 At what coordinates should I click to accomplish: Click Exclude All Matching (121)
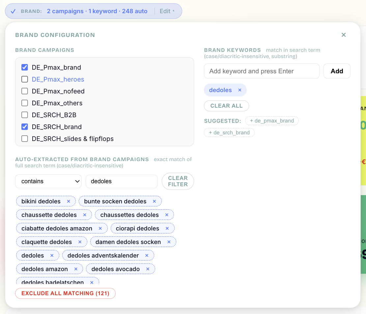pos(65,294)
